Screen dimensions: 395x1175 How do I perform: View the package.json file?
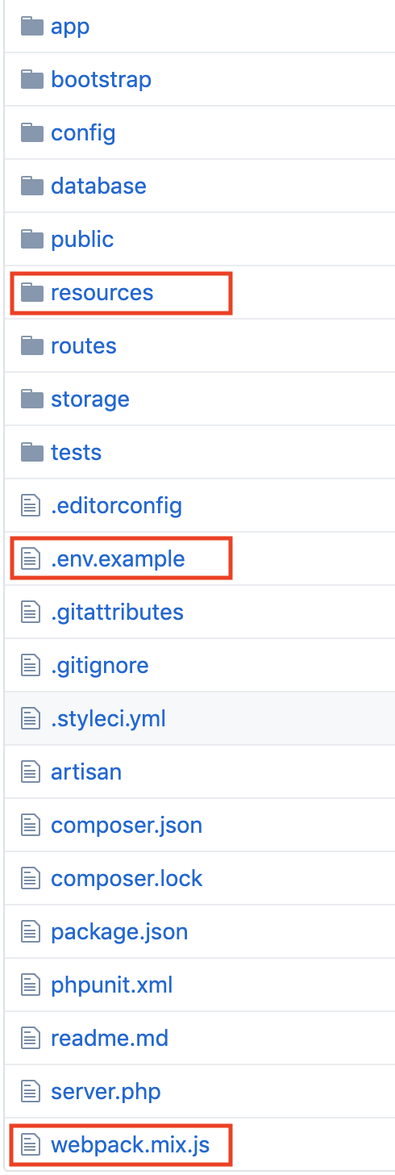click(x=119, y=931)
